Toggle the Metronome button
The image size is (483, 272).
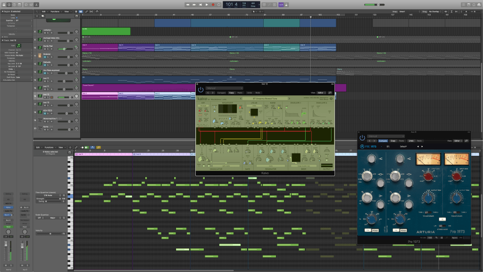286,5
